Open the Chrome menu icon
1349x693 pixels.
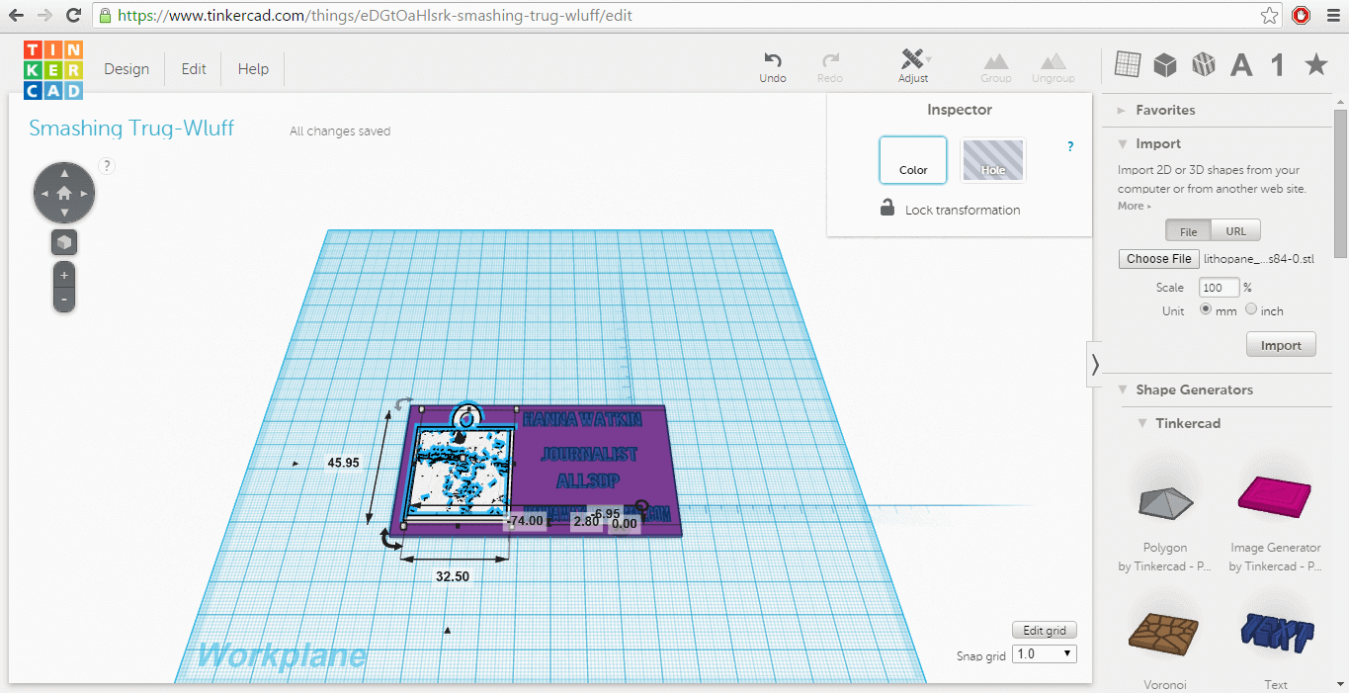coord(1331,16)
